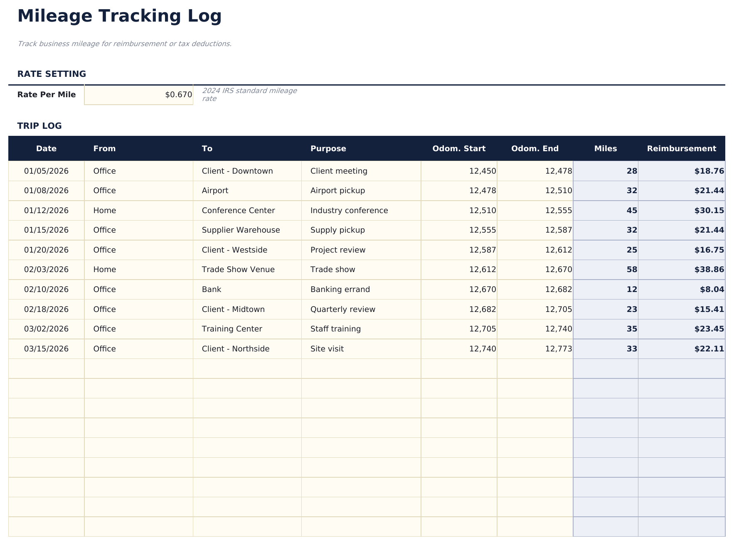Click the Odom. End column header
Image resolution: width=734 pixels, height=545 pixels.
(x=535, y=148)
